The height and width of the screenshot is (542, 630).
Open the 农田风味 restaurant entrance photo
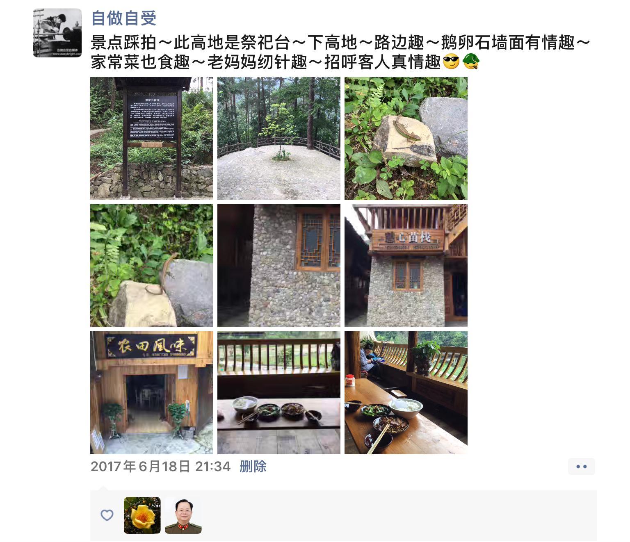click(152, 393)
